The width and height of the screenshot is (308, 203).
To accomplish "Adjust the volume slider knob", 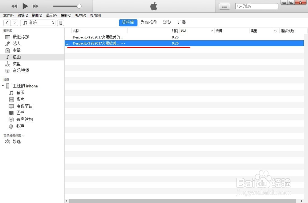I will [79, 6].
